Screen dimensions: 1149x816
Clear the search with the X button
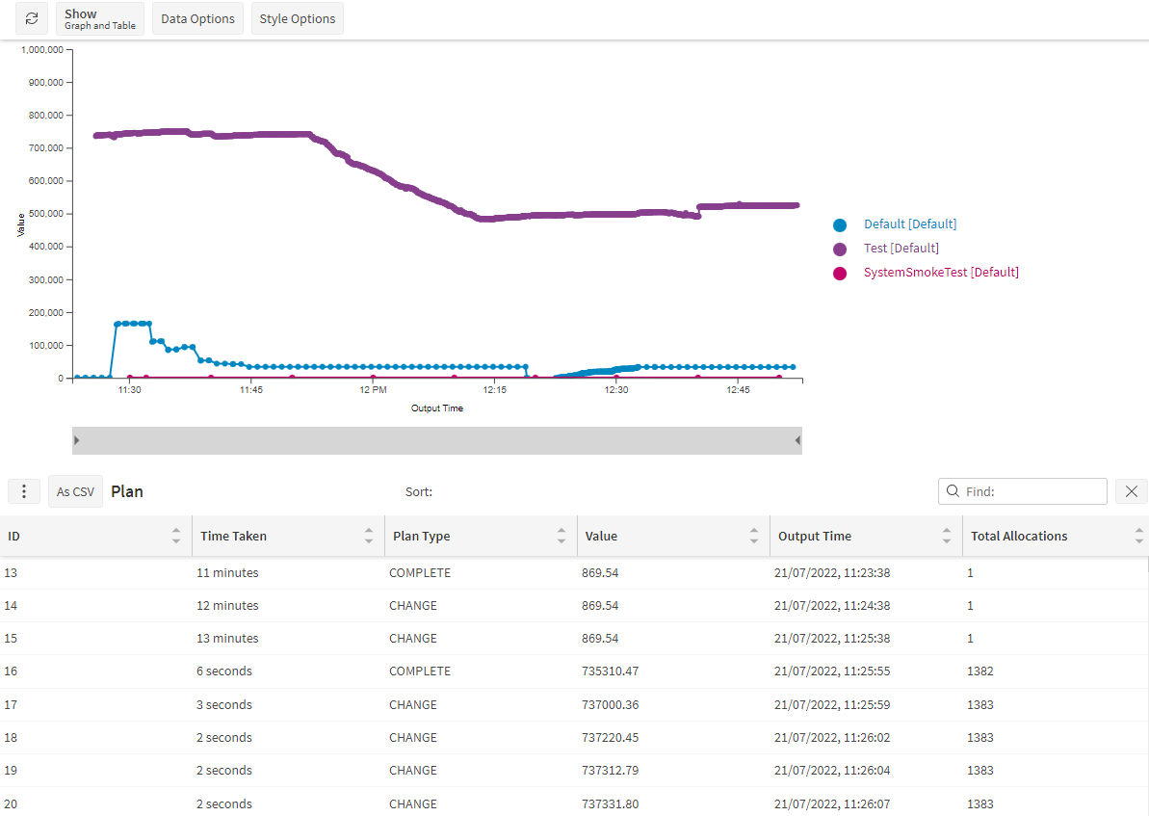(x=1132, y=491)
